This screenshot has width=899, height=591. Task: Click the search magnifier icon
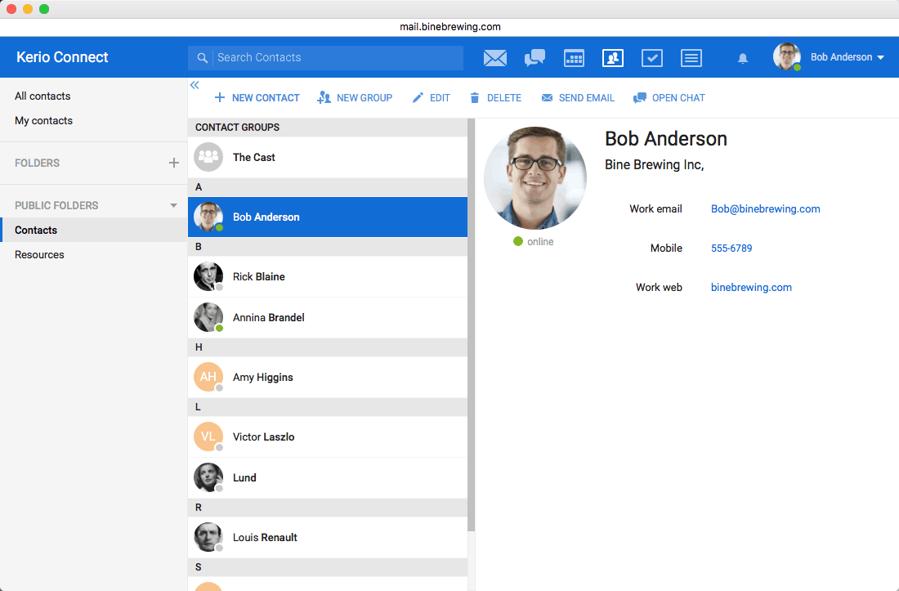(202, 58)
